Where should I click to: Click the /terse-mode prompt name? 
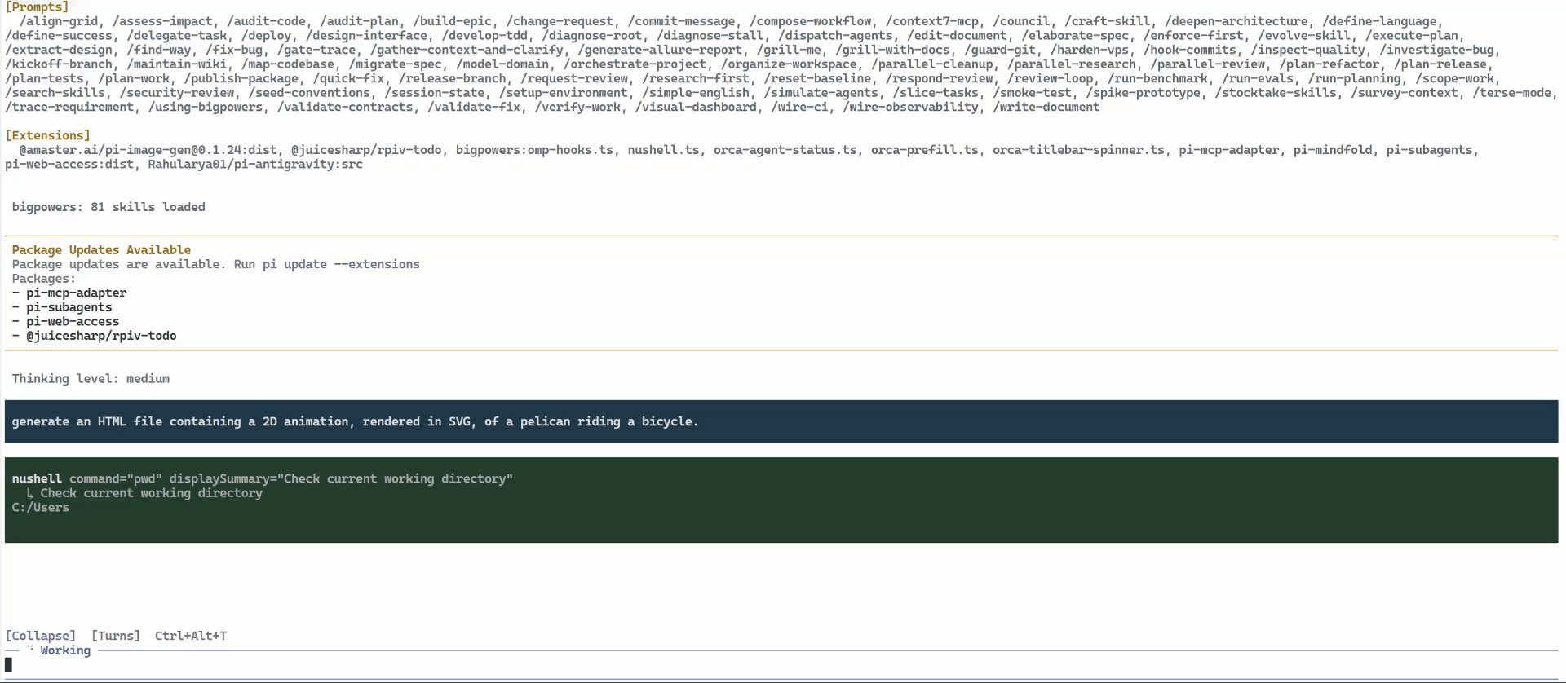coord(1511,93)
